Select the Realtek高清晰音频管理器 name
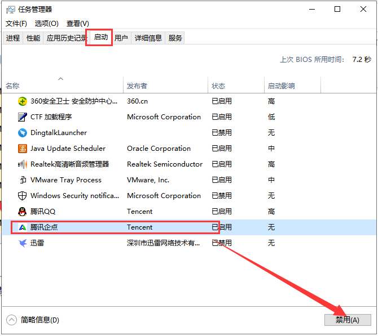This screenshot has height=336, width=378. coord(69,164)
